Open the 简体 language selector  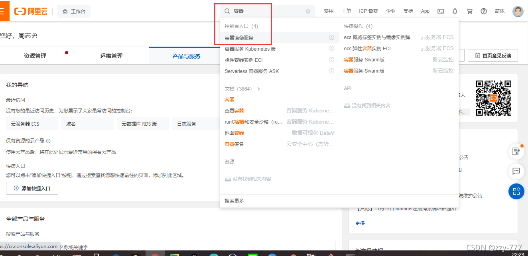[x=499, y=11]
